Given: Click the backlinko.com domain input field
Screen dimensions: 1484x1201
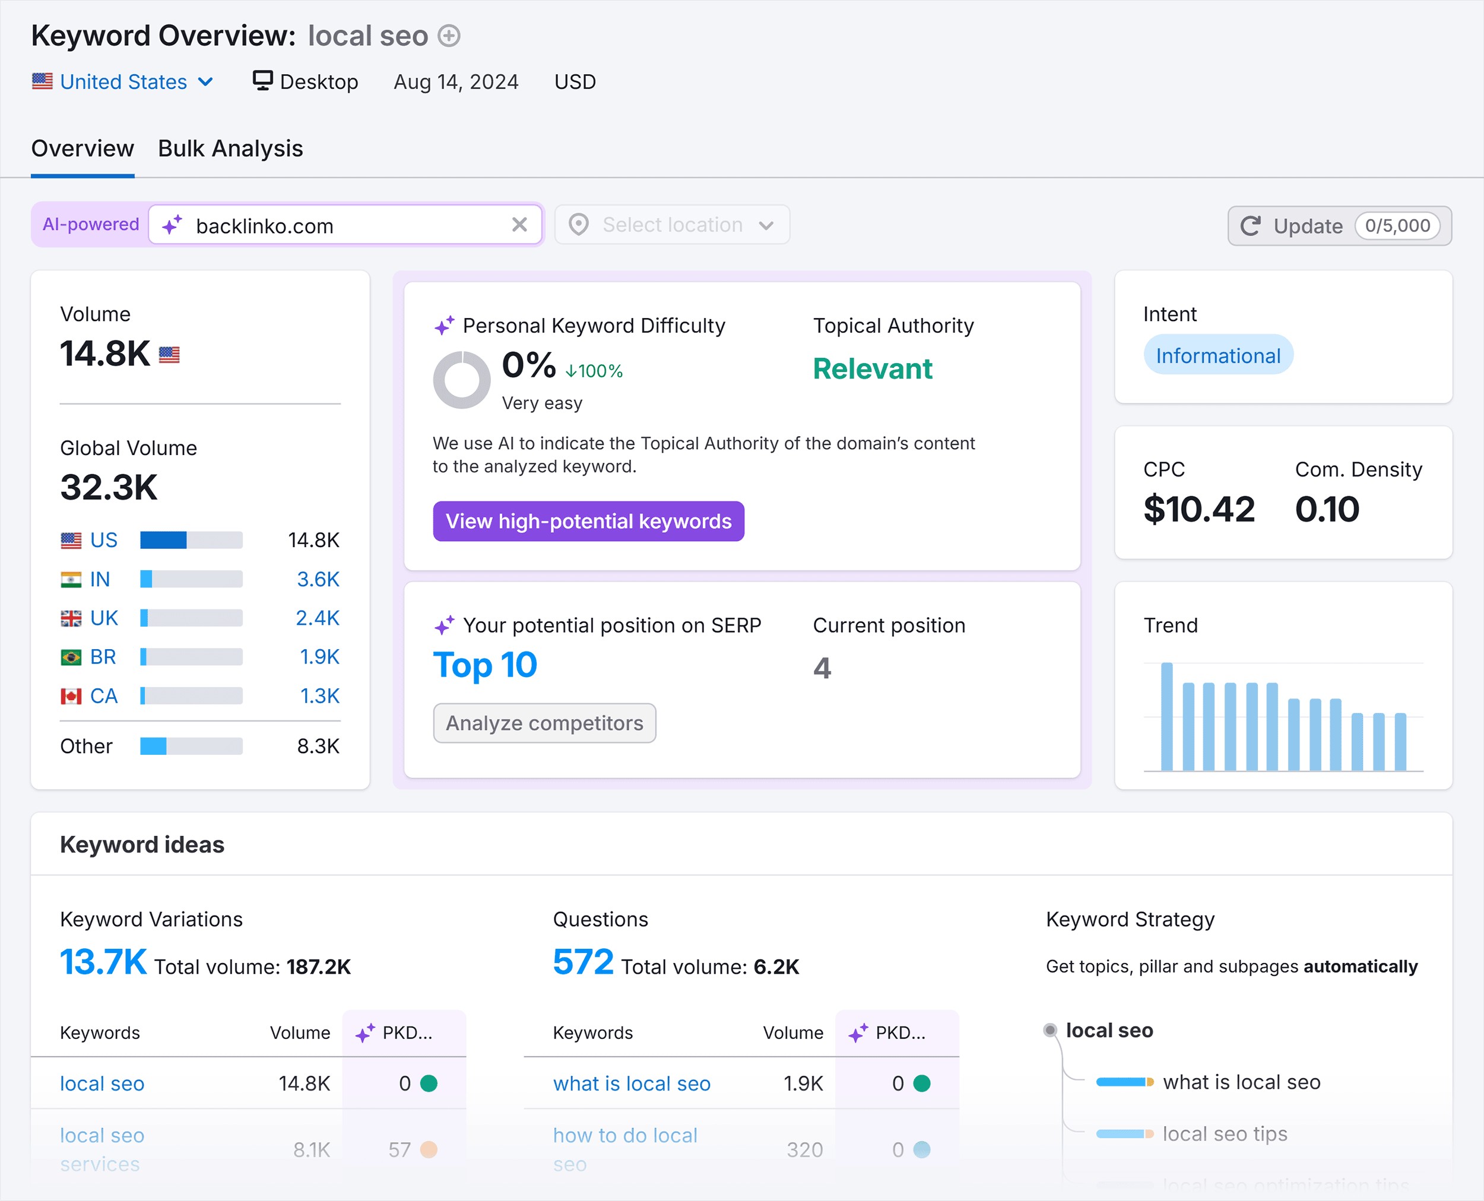Looking at the screenshot, I should click(345, 225).
